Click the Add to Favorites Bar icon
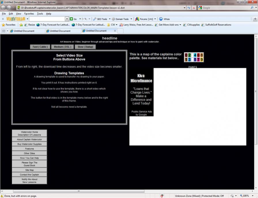258x198 pixels. click(21, 25)
